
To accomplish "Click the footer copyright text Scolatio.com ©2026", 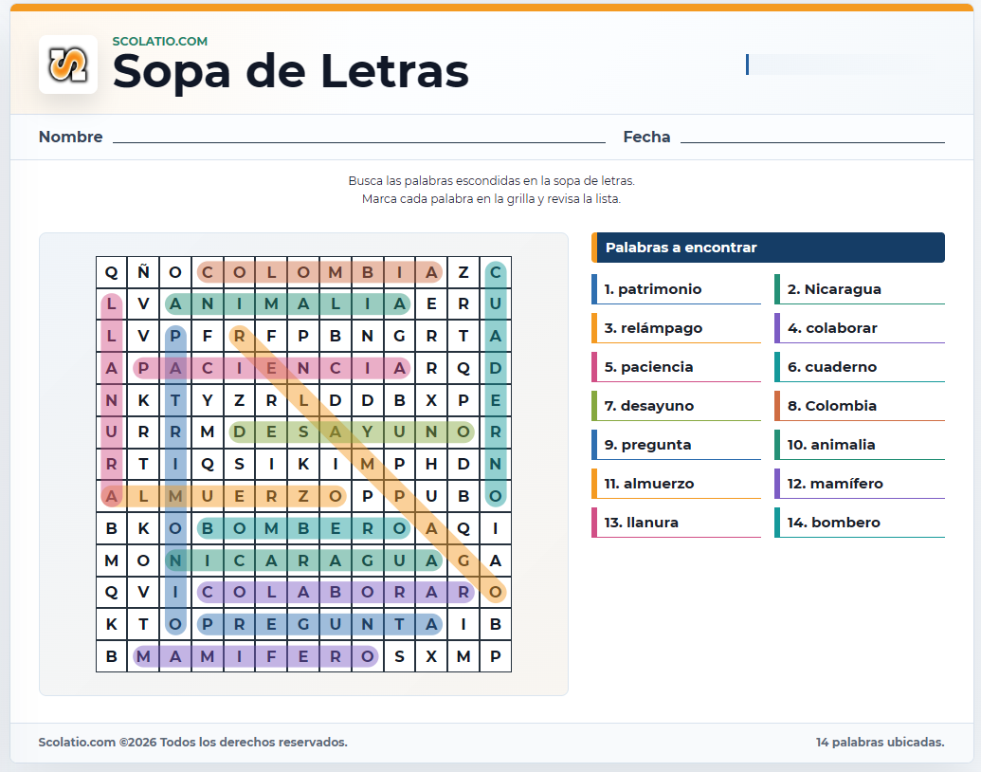I will 192,742.
